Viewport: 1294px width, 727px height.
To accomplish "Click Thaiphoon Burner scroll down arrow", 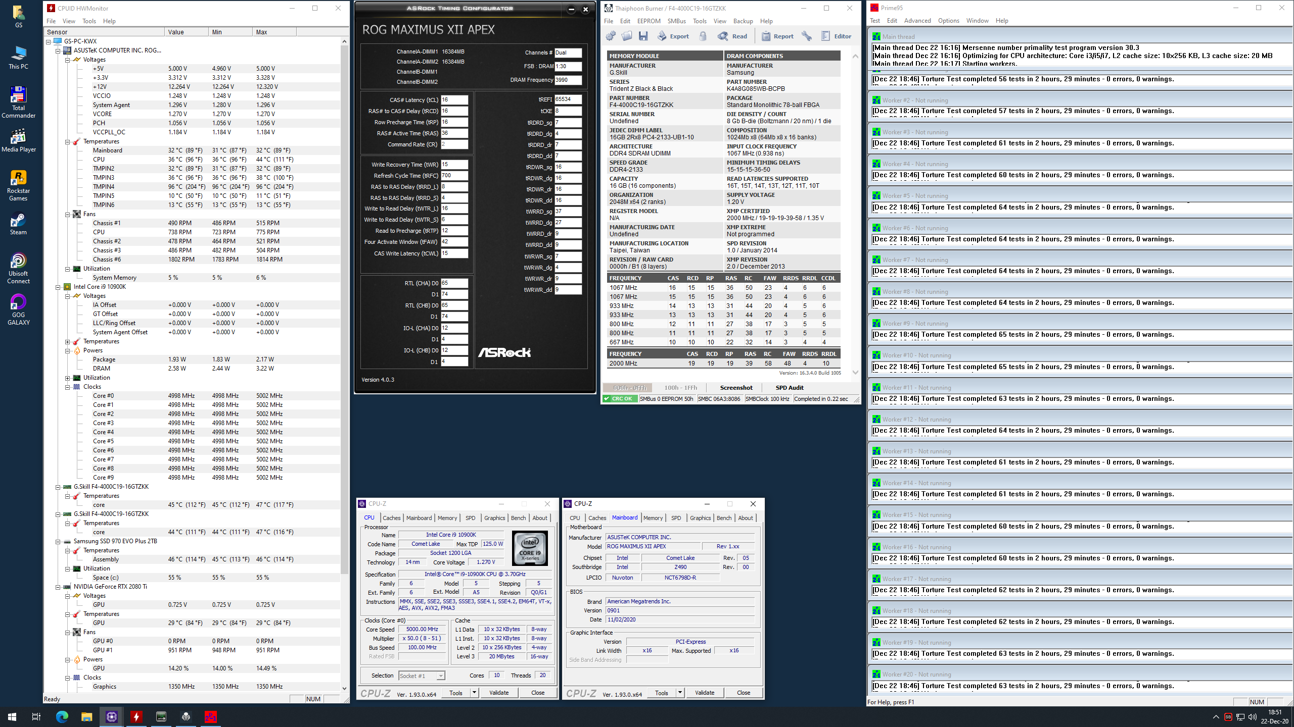I will pos(855,373).
